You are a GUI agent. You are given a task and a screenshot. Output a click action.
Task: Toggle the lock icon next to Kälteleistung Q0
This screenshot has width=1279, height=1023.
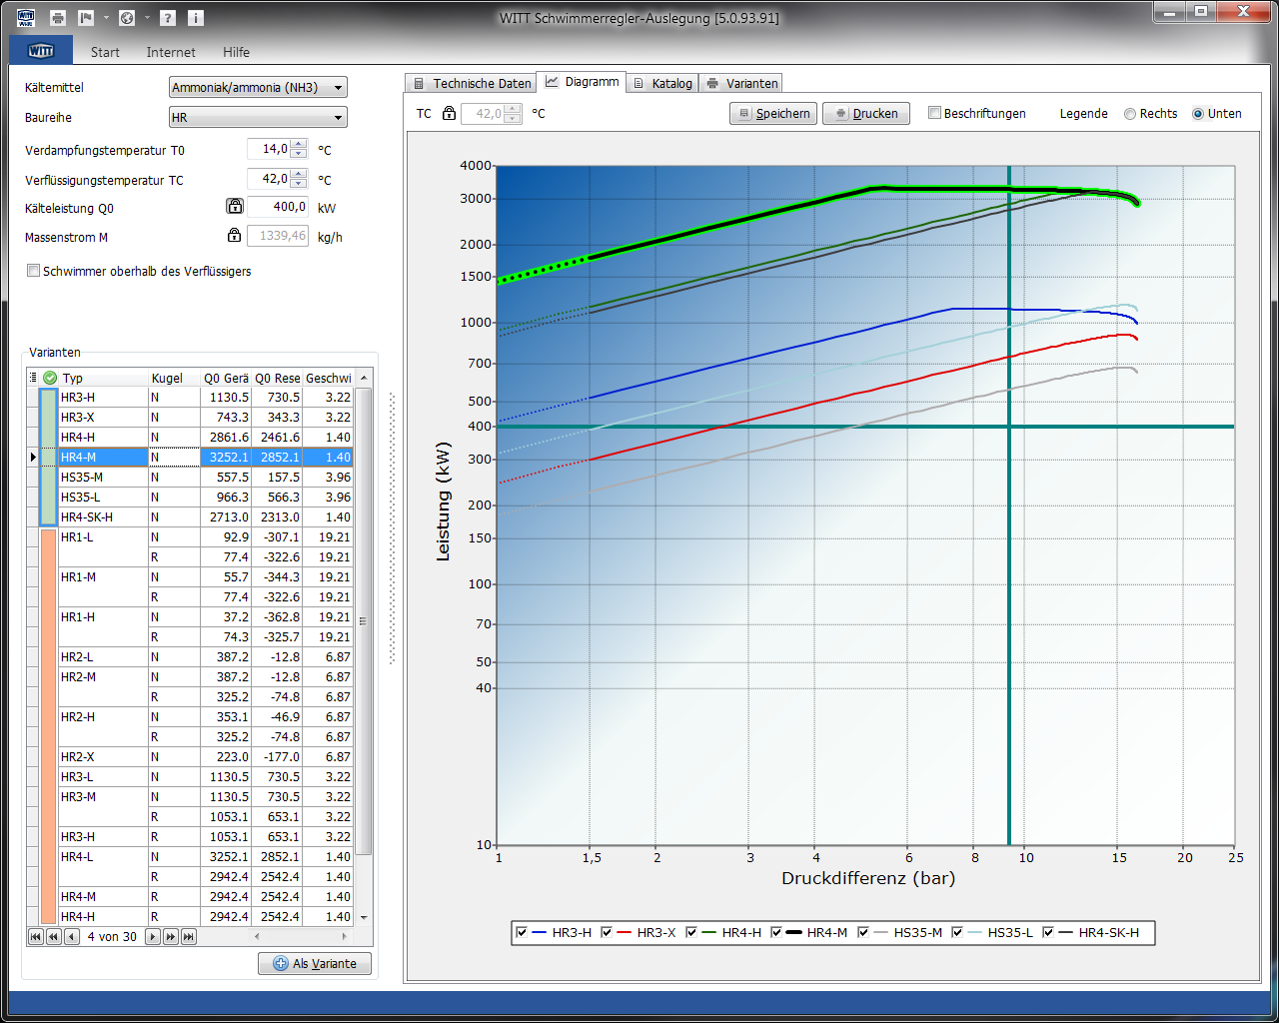pyautogui.click(x=235, y=207)
